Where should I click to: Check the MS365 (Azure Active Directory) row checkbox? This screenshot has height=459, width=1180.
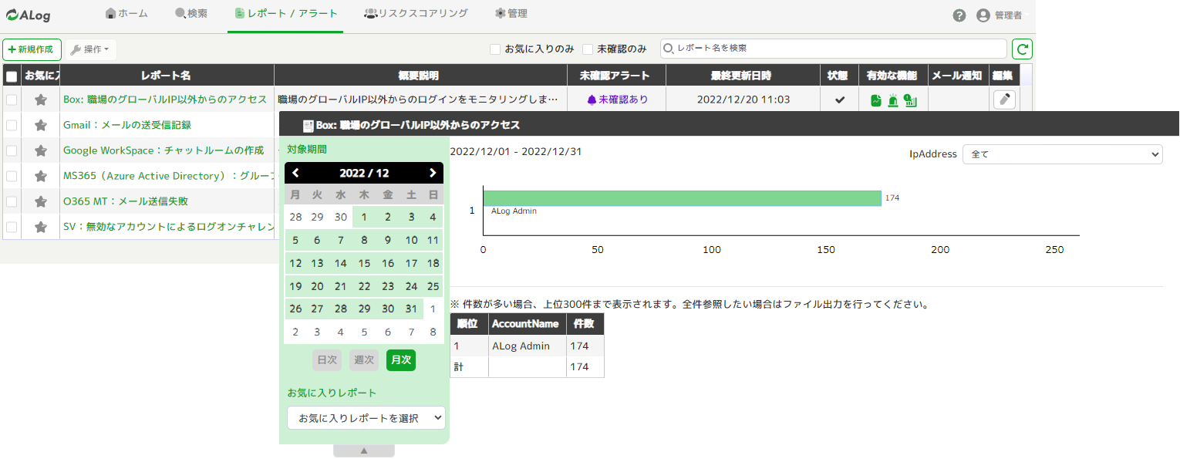tap(12, 176)
